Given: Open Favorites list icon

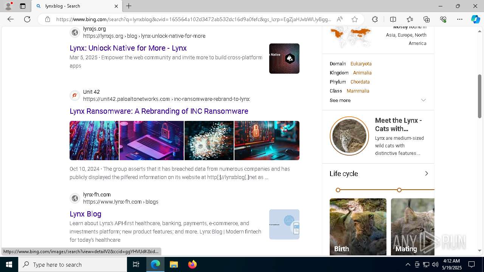Looking at the screenshot, I should point(410,19).
